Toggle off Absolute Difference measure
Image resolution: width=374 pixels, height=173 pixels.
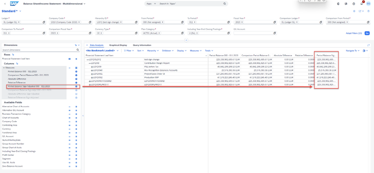click(x=76, y=79)
